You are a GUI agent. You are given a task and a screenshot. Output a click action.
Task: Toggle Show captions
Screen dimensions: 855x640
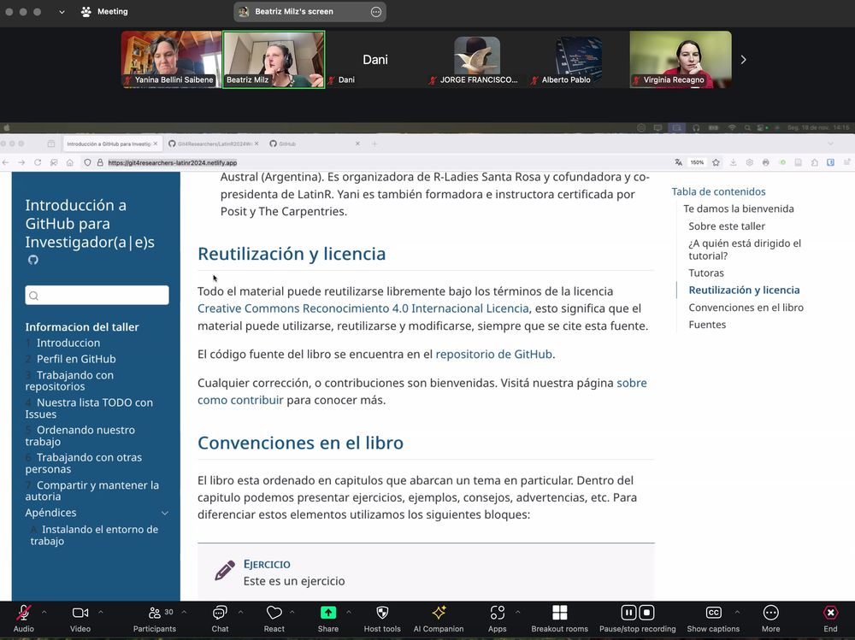(713, 618)
